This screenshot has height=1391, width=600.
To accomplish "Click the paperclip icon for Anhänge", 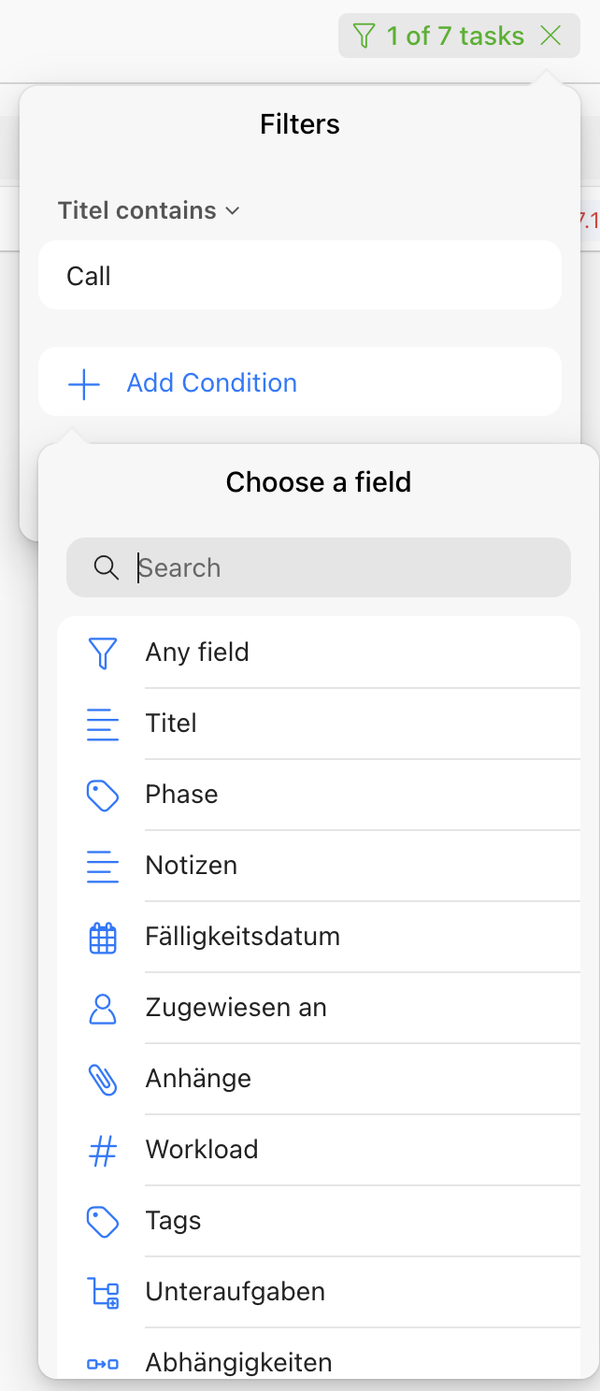I will (x=102, y=1080).
